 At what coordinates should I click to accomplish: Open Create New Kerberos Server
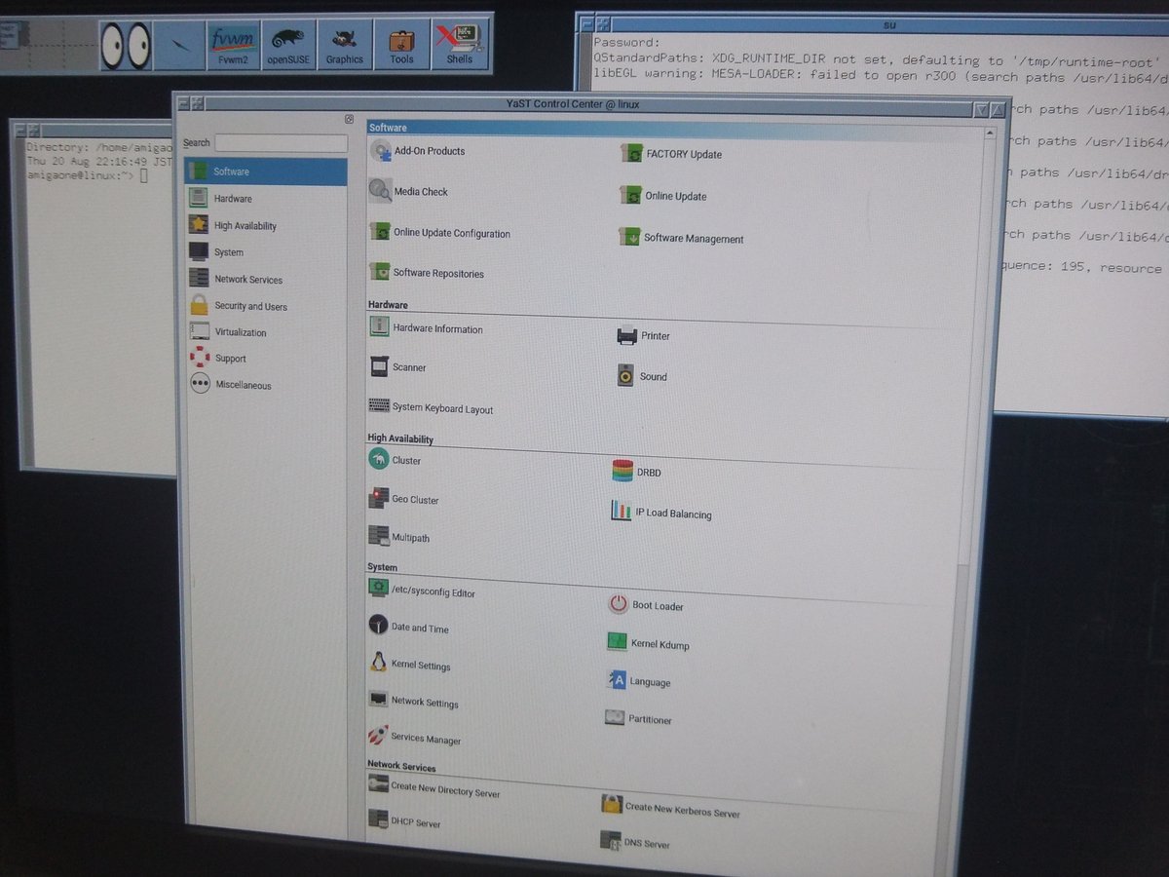coord(670,808)
